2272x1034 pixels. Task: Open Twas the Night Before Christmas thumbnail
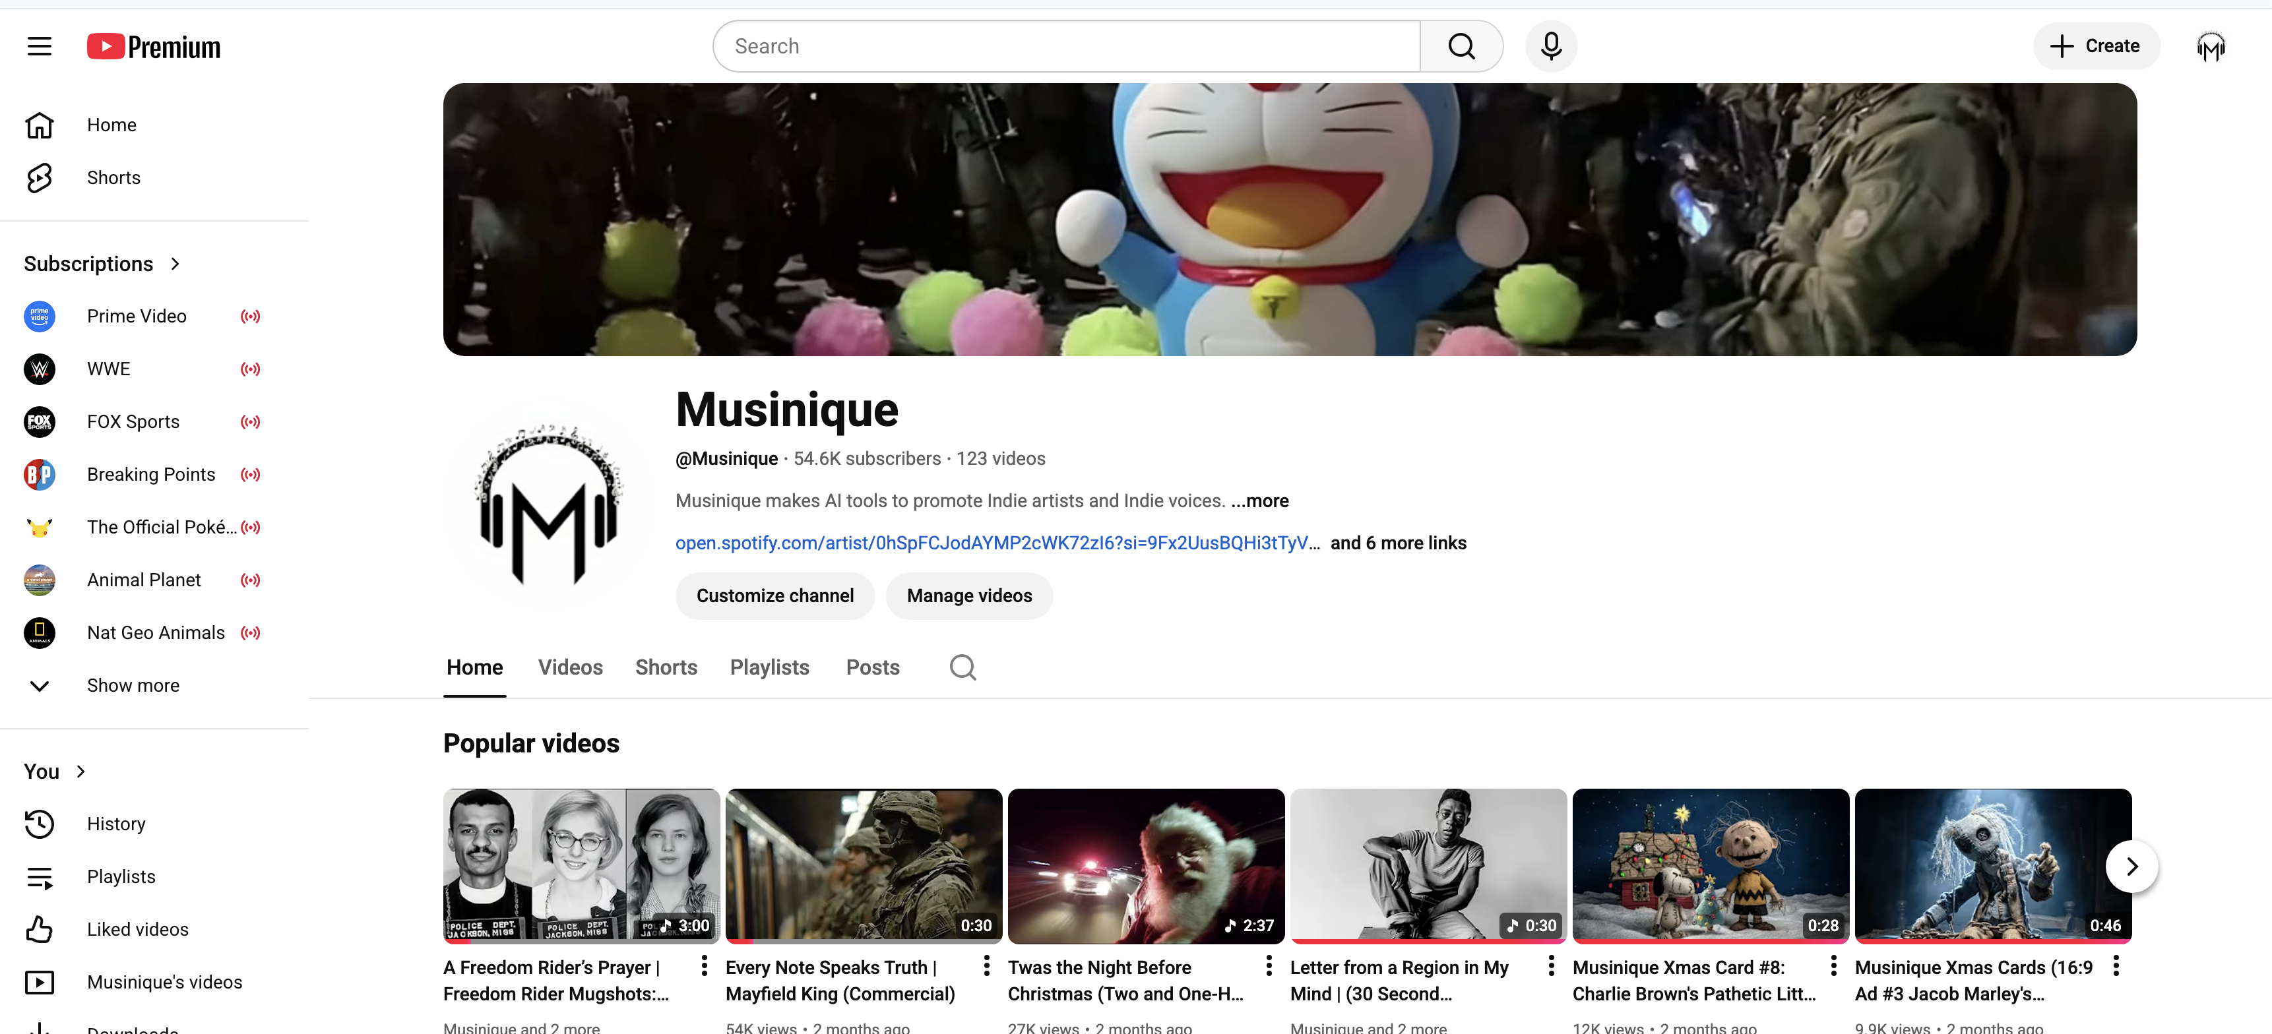tap(1146, 866)
